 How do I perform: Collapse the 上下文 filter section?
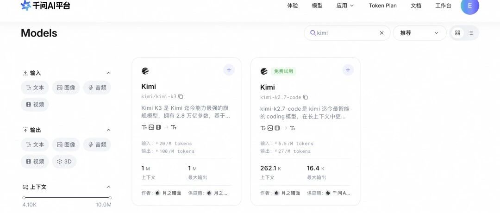[x=108, y=187]
